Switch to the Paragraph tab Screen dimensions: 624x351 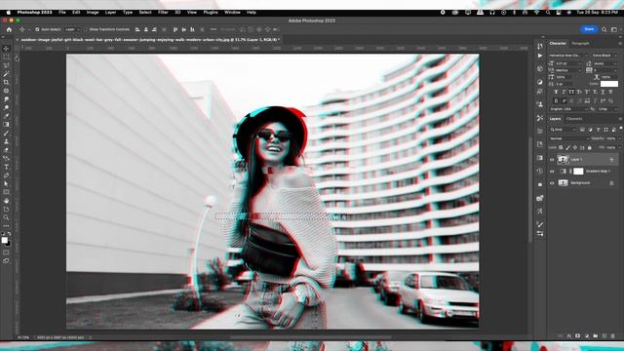click(580, 43)
